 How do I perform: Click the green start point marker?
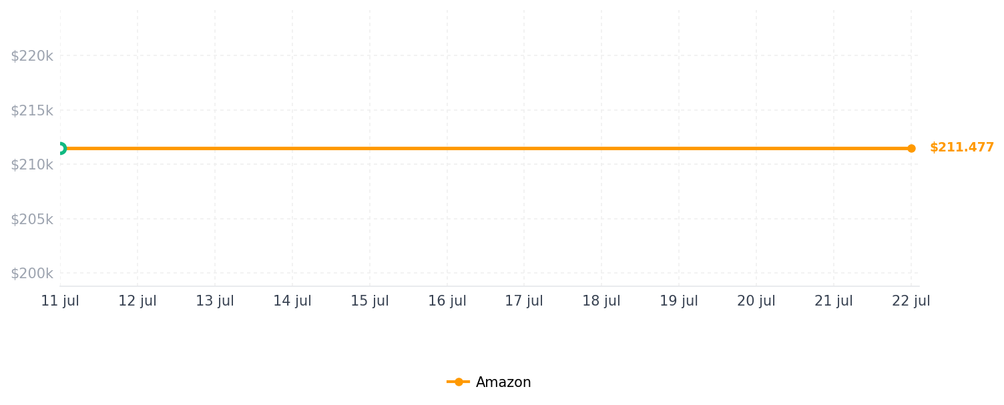tap(61, 148)
